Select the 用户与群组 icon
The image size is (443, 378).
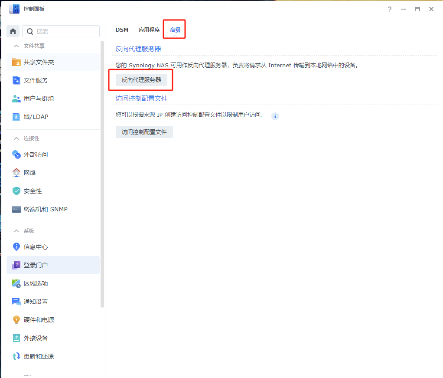click(x=16, y=99)
